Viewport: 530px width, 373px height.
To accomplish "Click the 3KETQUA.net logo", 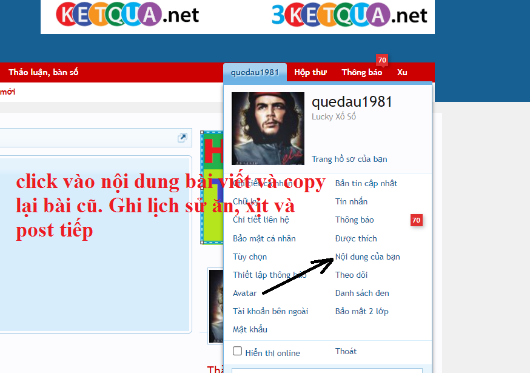I will [349, 15].
